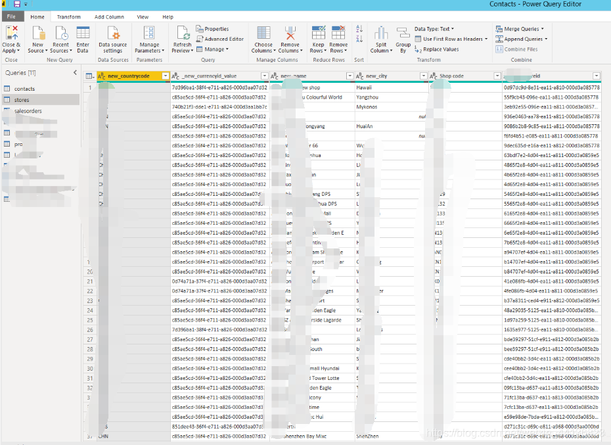Screen dimensions: 611x445
Task: Click Replace Values
Action: tap(437, 49)
